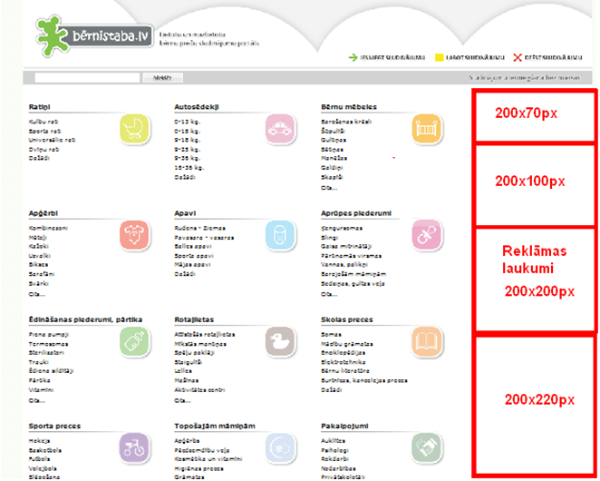Select Cits... under Rotaļlietas
The width and height of the screenshot is (600, 481).
(182, 400)
